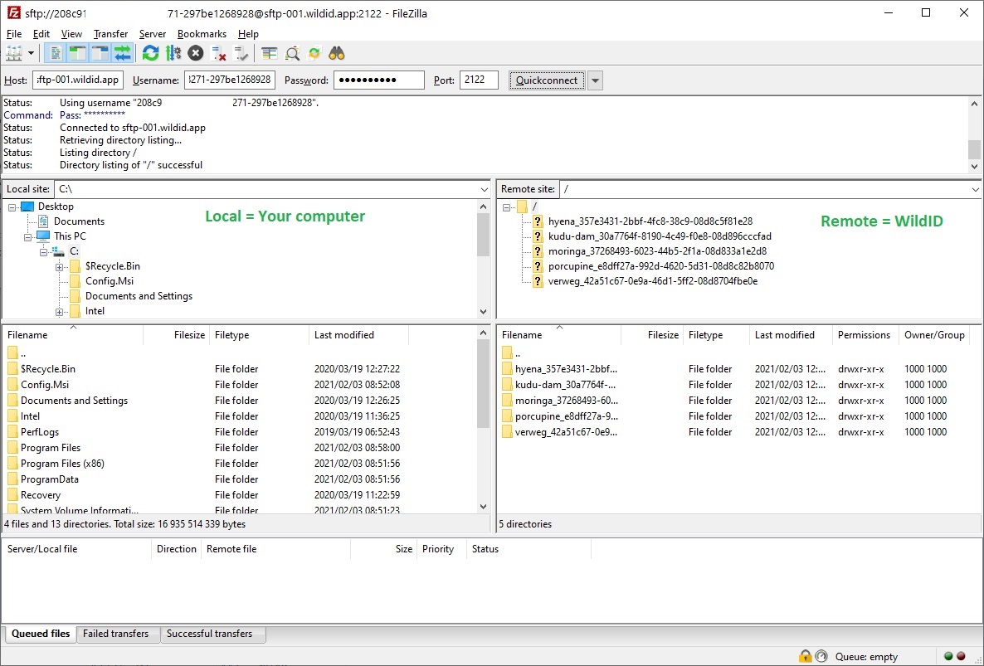Open the Site Manager dropdown arrow
This screenshot has height=666, width=984.
pos(31,53)
